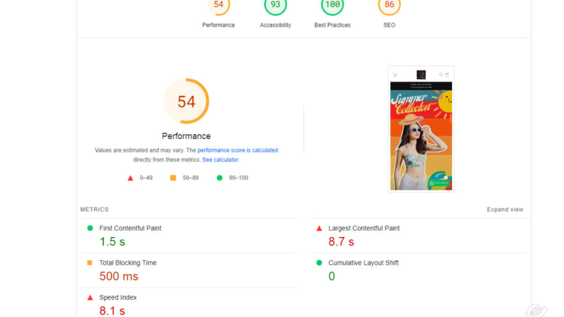The image size is (564, 317).
Task: Open the hamburger menu in the site preview
Action: [x=395, y=75]
